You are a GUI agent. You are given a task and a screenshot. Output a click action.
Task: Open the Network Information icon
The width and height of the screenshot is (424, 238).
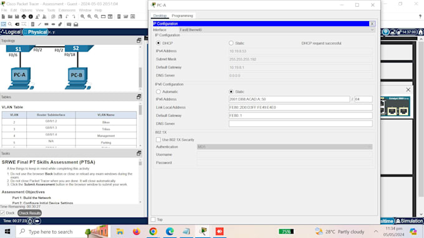pos(31,16)
